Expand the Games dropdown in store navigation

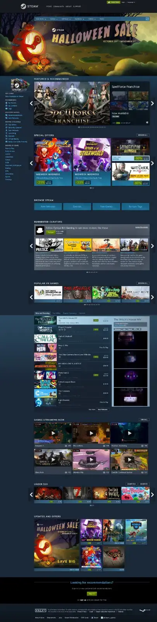pos(53,19)
